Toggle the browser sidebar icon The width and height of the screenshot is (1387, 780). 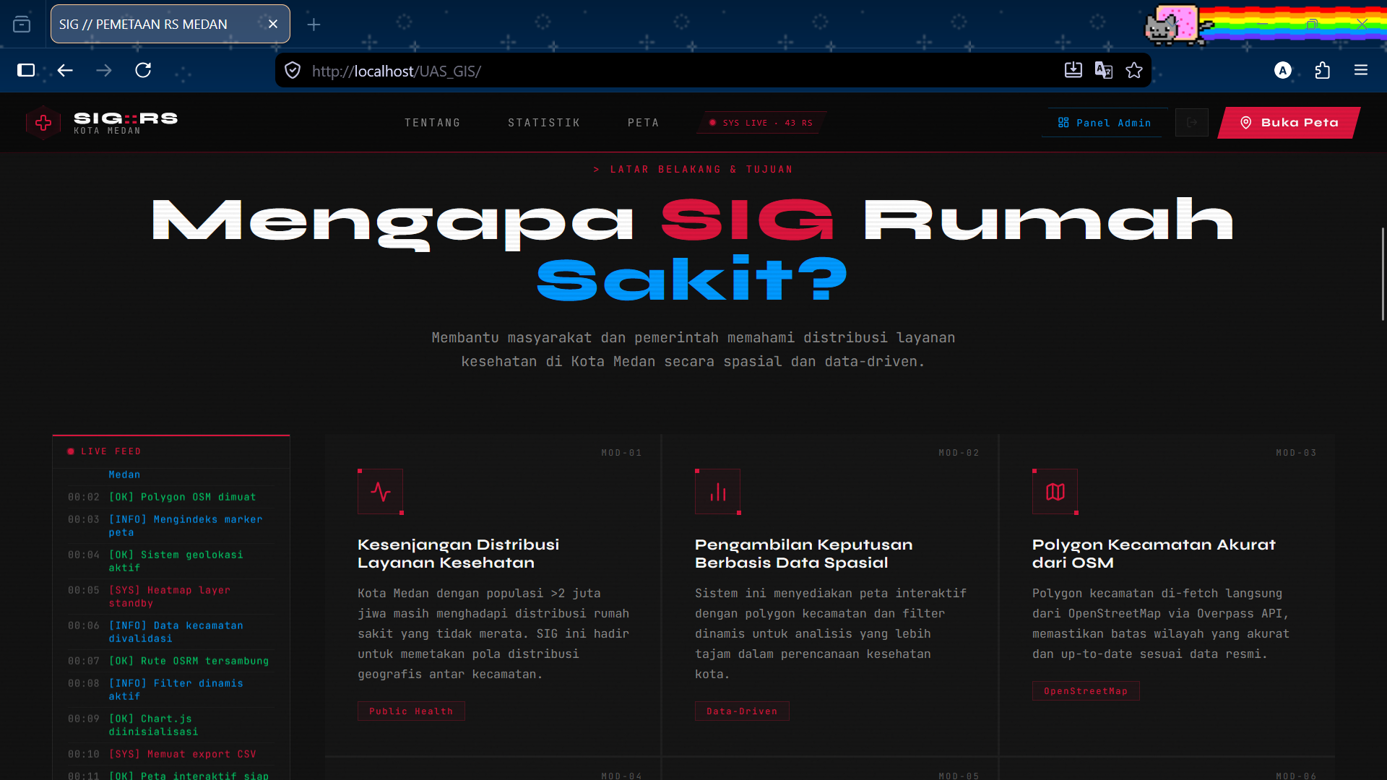tap(26, 70)
